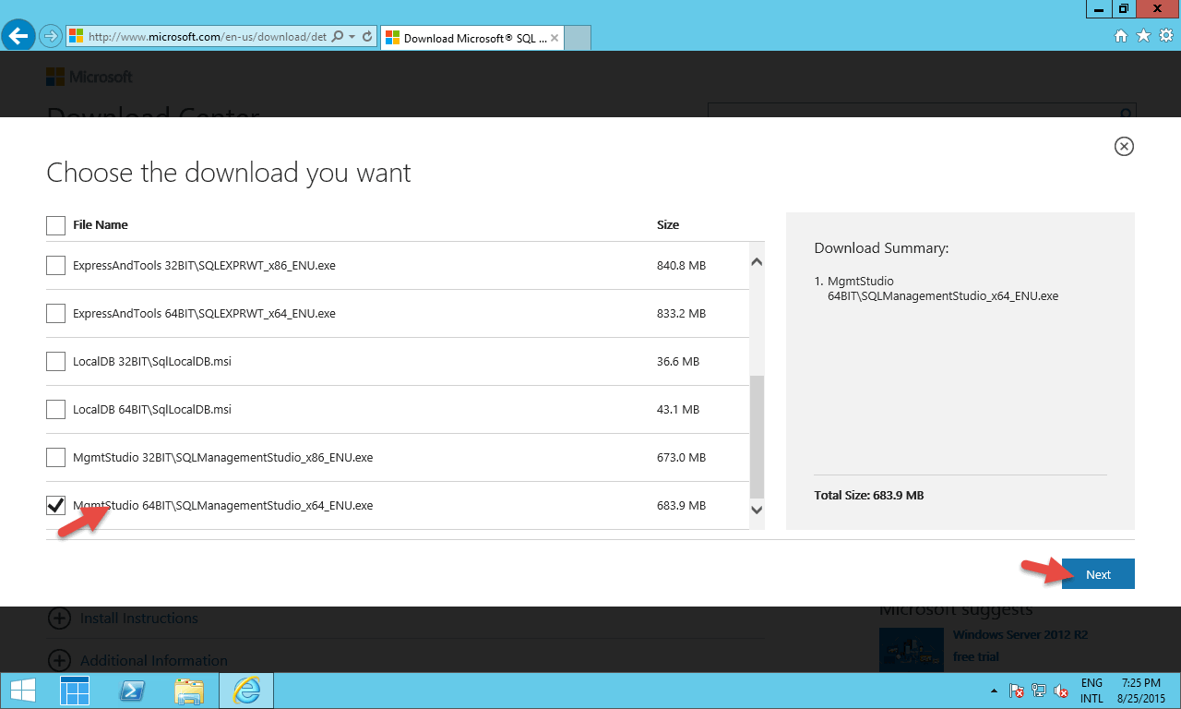Open File Explorer from the taskbar
This screenshot has width=1181, height=709.
(x=189, y=691)
